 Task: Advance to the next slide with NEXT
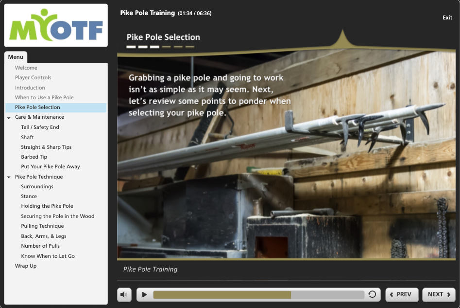coord(439,294)
